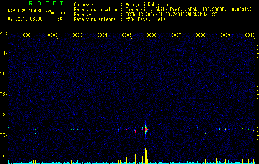
Task: Click the 0807 time axis marker
Action: pos(176,35)
